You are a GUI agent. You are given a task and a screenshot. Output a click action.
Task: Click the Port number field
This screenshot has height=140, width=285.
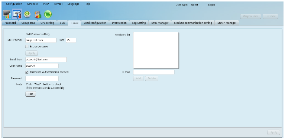click(71, 40)
